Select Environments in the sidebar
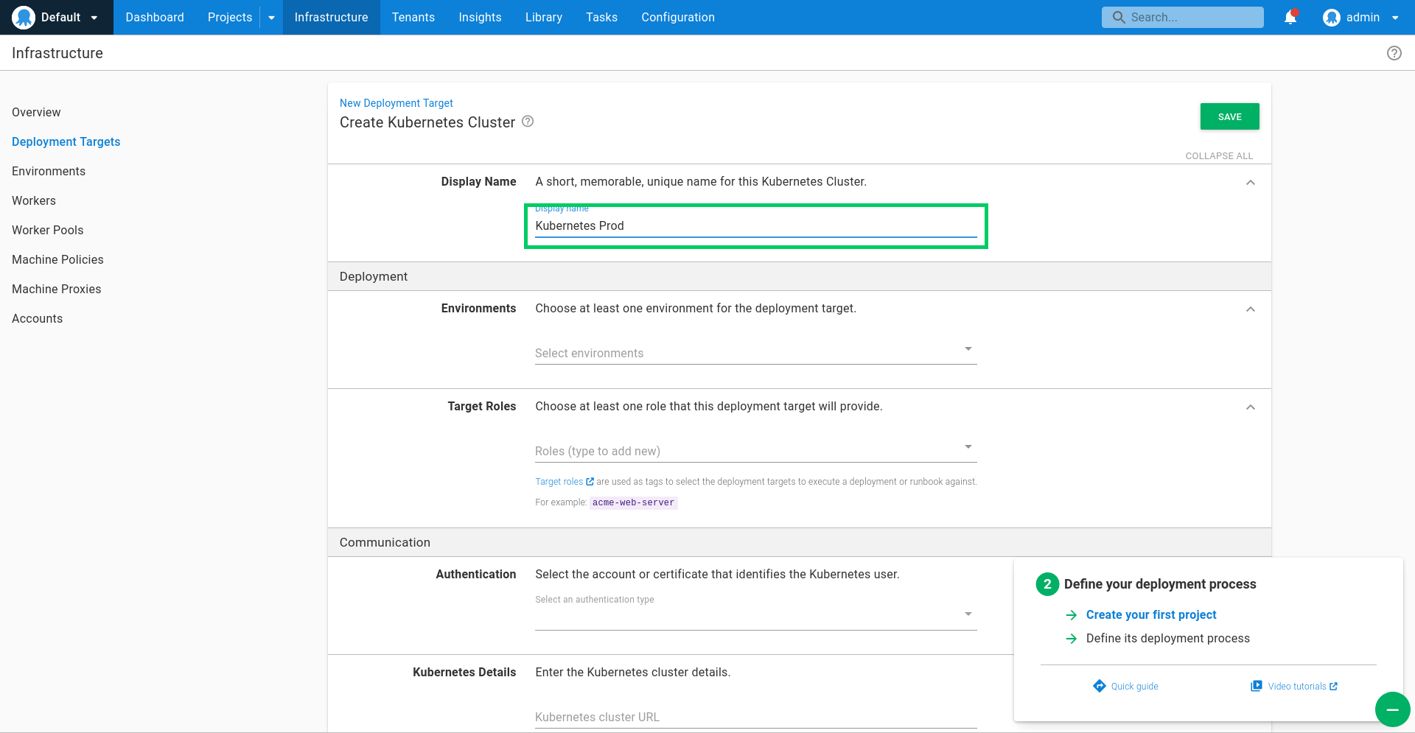Viewport: 1415px width, 733px height. pyautogui.click(x=49, y=171)
